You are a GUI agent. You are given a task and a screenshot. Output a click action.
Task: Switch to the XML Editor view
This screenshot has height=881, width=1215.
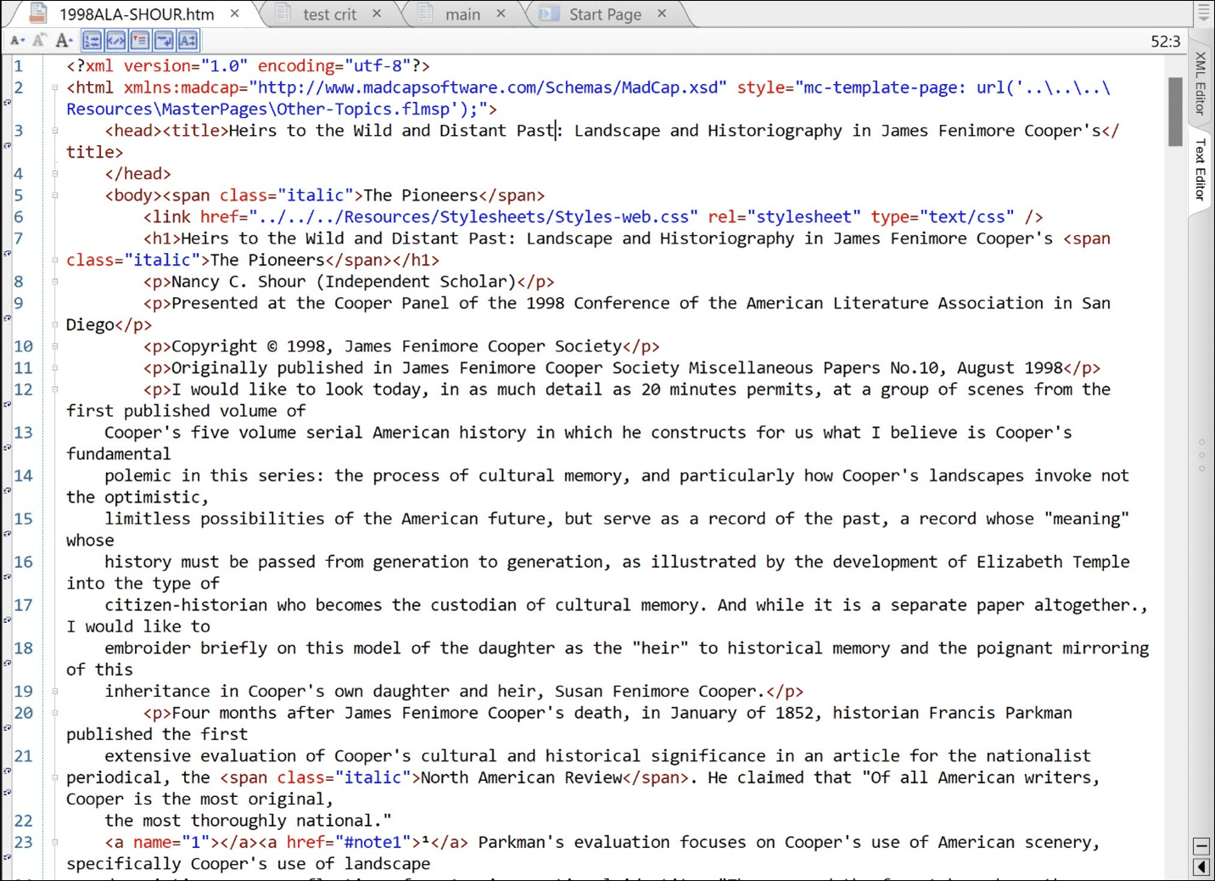pyautogui.click(x=1201, y=82)
